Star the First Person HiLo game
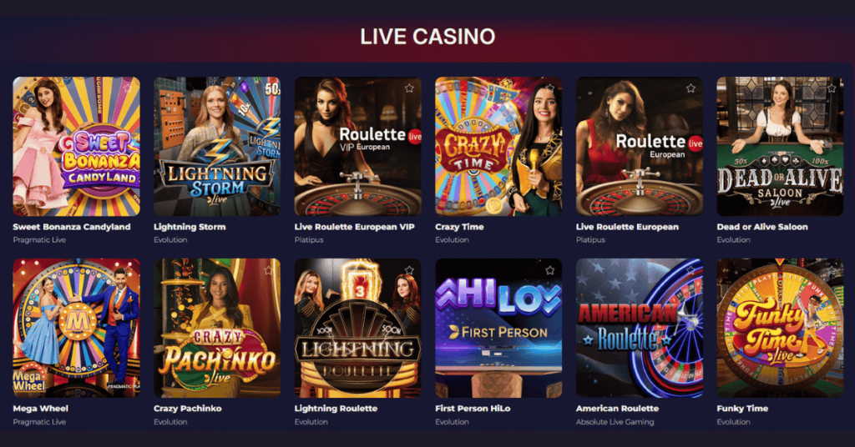Screen dimensions: 855x447 (x=549, y=270)
